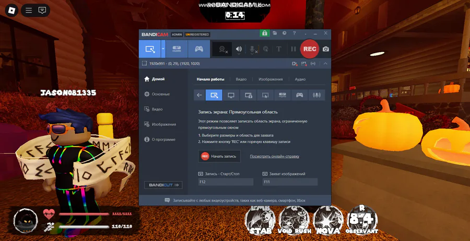Click the broadcast signal icon in status row
470x241 pixels.
point(313,64)
